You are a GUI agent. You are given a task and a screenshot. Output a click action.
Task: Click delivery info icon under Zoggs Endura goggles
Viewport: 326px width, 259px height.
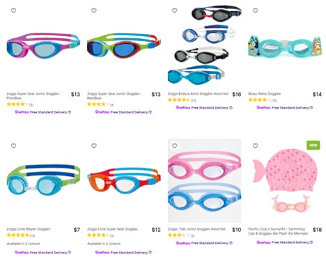pos(231,108)
